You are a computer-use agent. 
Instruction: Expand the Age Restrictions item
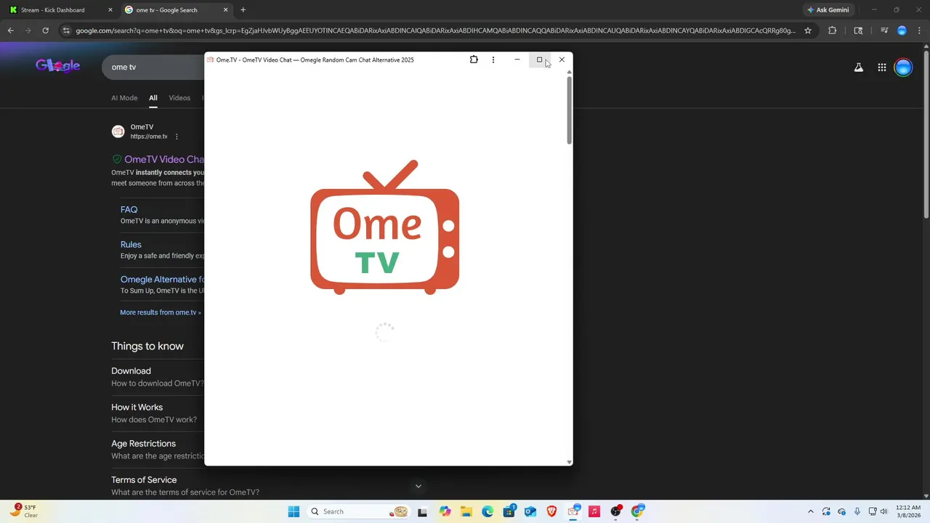[x=143, y=443]
